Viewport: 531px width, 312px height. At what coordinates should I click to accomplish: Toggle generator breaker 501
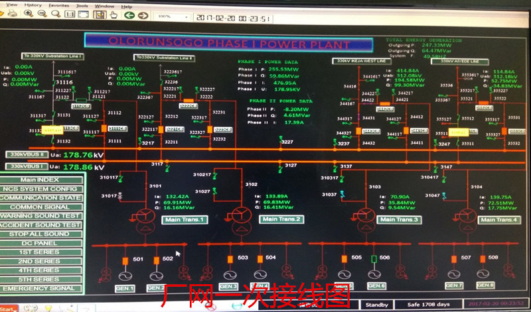(125, 261)
